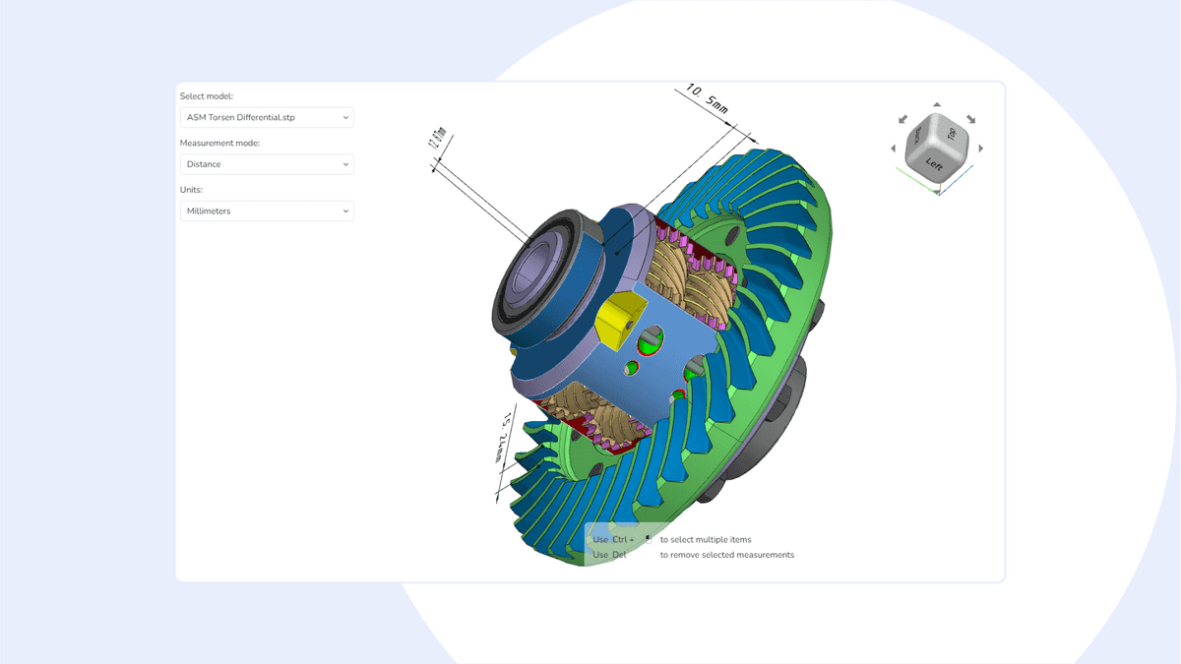Open the Units dropdown showing Millimeters
Viewport: 1181px width, 664px height.
point(267,211)
